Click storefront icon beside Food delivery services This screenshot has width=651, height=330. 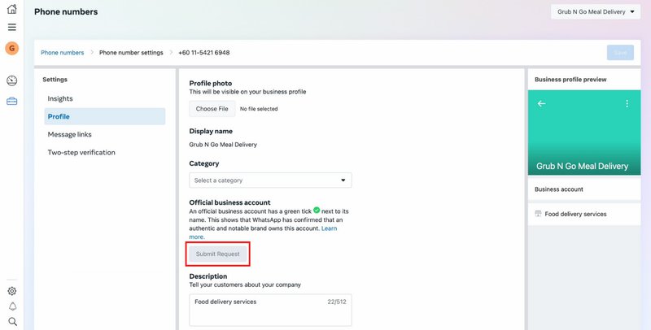coord(538,214)
